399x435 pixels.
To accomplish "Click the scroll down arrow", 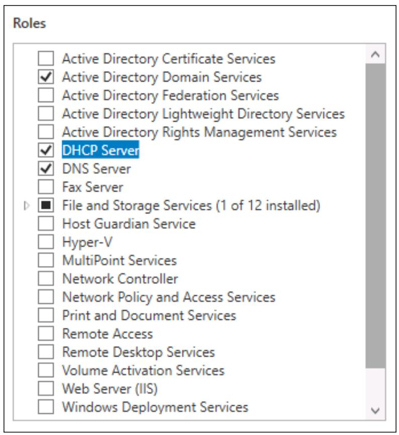I will [375, 410].
